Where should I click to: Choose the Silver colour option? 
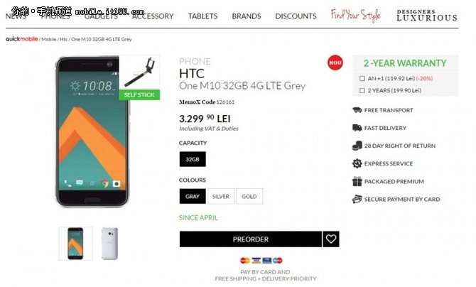[x=221, y=196]
